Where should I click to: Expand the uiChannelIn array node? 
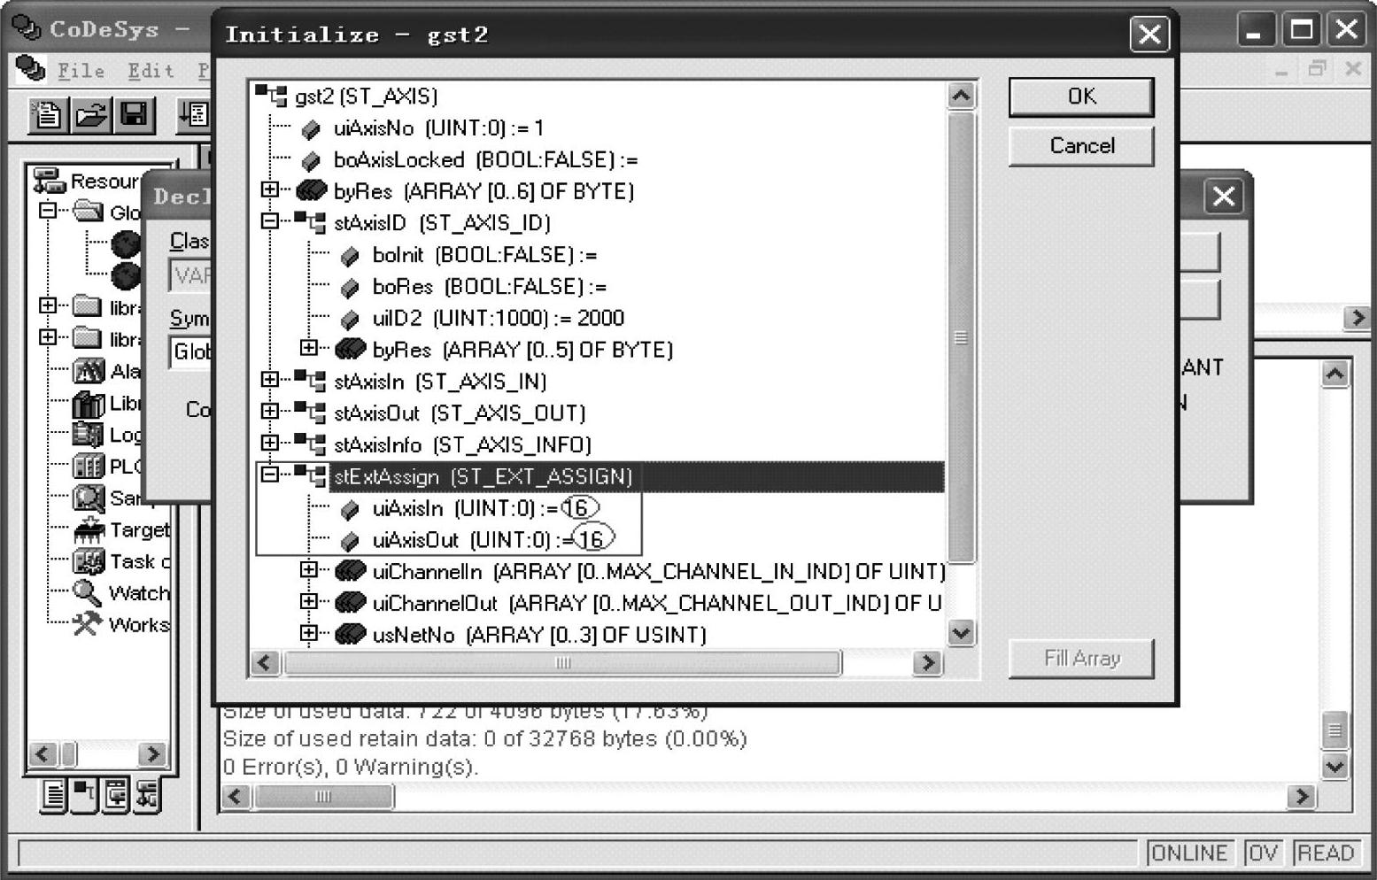coord(309,569)
